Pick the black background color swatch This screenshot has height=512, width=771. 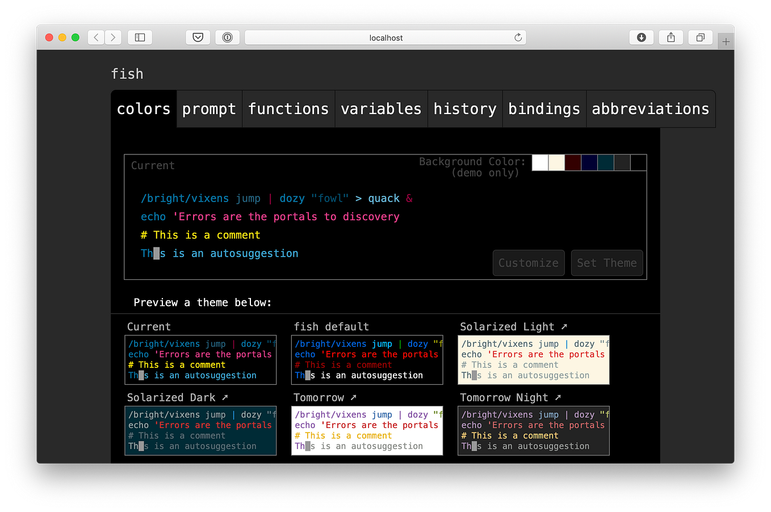(x=639, y=162)
